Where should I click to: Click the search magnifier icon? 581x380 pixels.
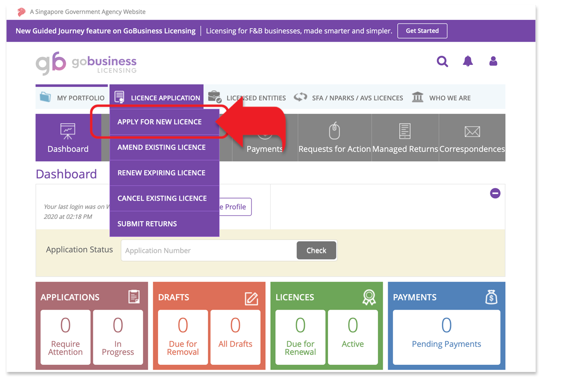(442, 61)
